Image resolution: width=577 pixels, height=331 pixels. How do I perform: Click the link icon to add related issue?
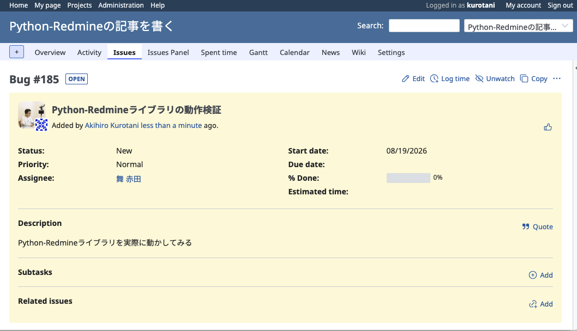[x=533, y=304]
